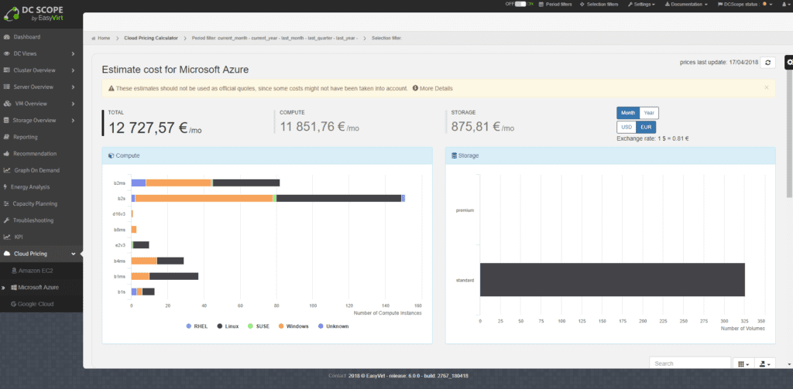This screenshot has width=793, height=389.
Task: Click the standard storage volumes bar
Action: [613, 279]
